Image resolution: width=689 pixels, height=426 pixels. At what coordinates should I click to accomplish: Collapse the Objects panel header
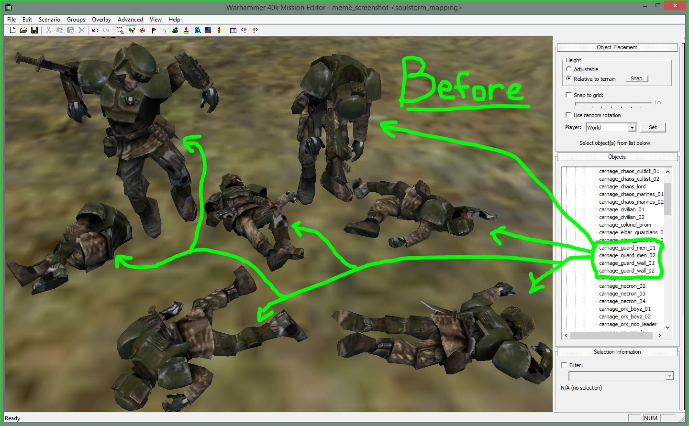coord(617,157)
